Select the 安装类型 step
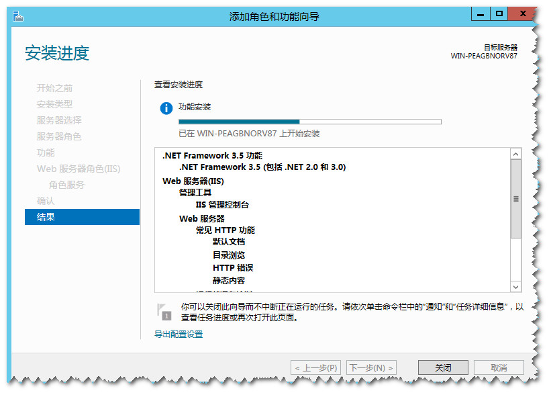This screenshot has width=551, height=395. point(54,104)
